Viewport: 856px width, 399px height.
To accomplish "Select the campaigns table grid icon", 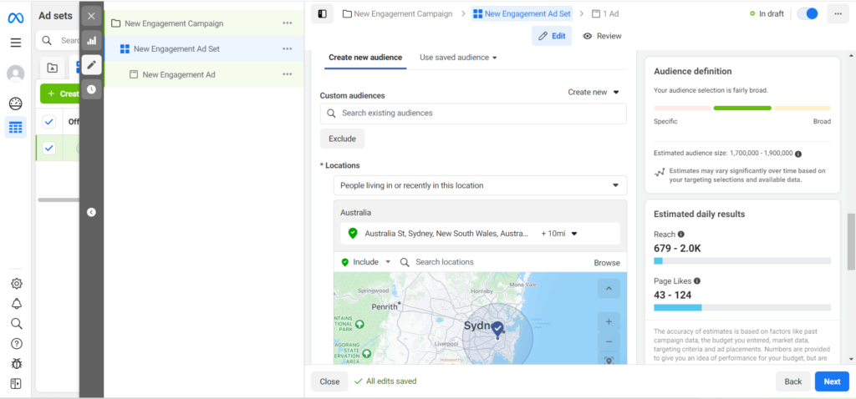I will coord(15,128).
